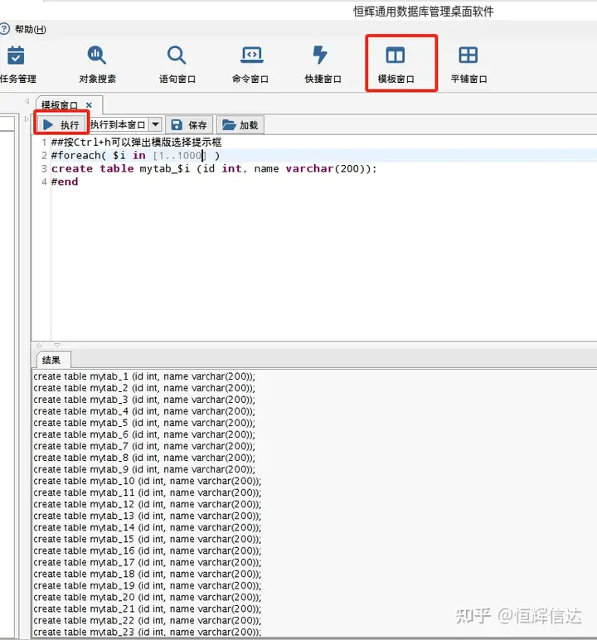Switch to 平铺窗口 tiled window layout
This screenshot has width=597, height=640.
click(x=468, y=64)
